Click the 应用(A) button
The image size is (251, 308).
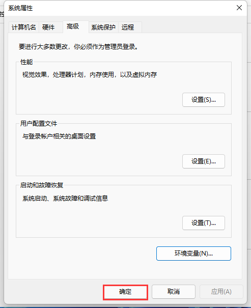click(x=221, y=292)
